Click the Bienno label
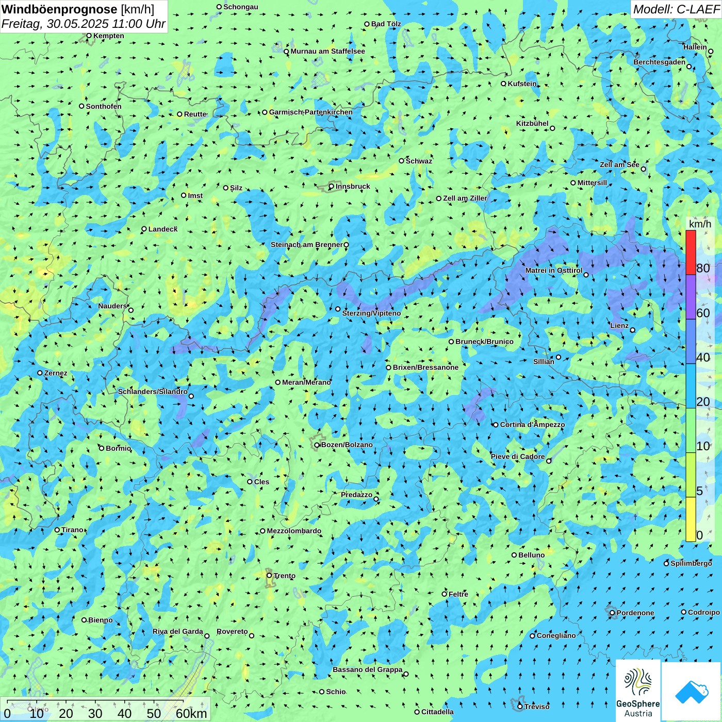Viewport: 722px width, 722px height. (100, 620)
